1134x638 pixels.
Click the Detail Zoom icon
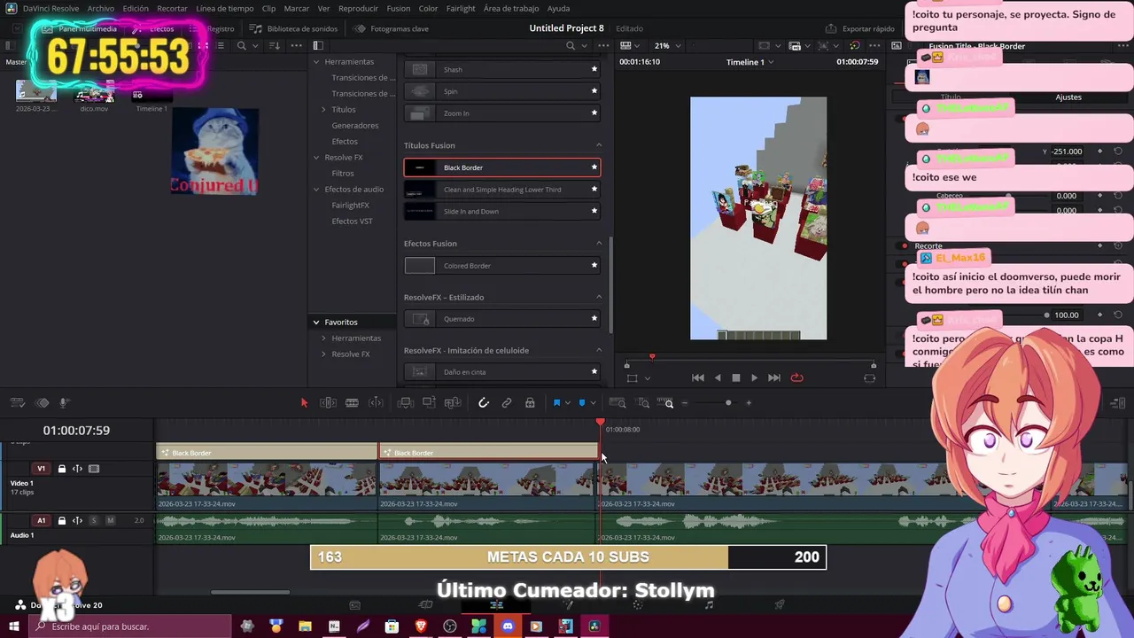point(644,403)
